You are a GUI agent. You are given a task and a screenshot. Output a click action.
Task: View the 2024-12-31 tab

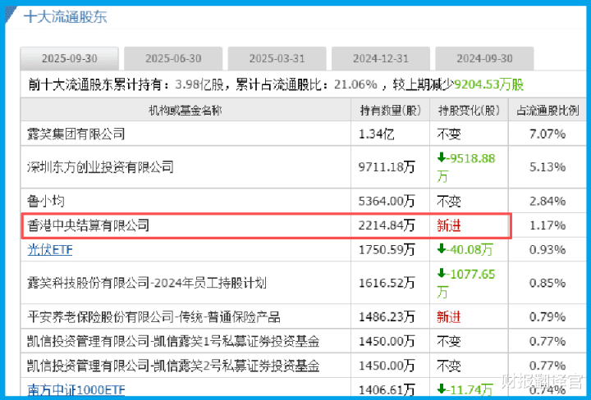[381, 58]
